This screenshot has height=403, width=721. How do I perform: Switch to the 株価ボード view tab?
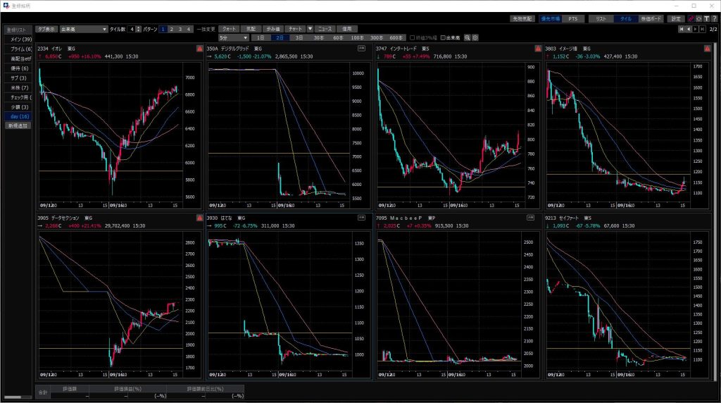pyautogui.click(x=651, y=18)
